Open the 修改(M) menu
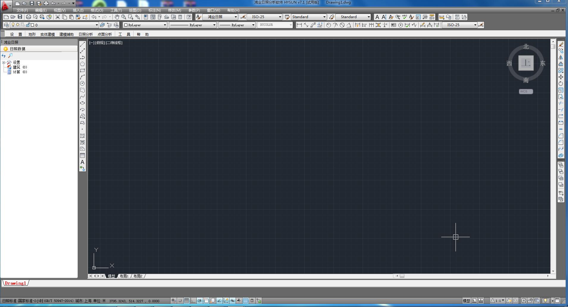The width and height of the screenshot is (568, 307). (x=174, y=10)
